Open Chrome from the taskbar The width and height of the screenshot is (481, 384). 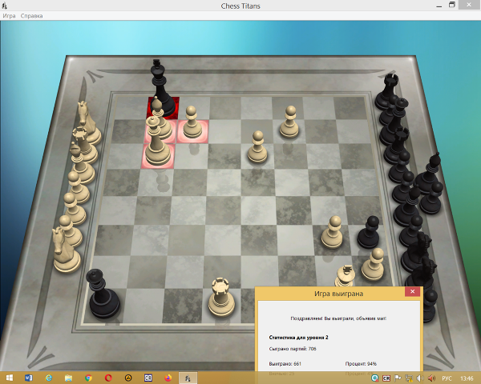pyautogui.click(x=88, y=378)
